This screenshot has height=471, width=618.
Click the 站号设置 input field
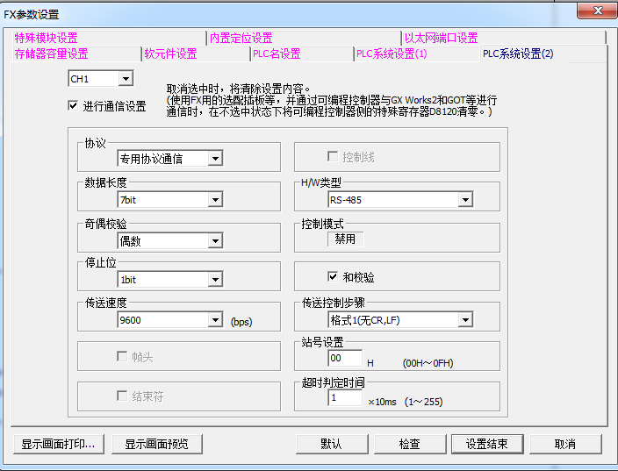(x=346, y=358)
